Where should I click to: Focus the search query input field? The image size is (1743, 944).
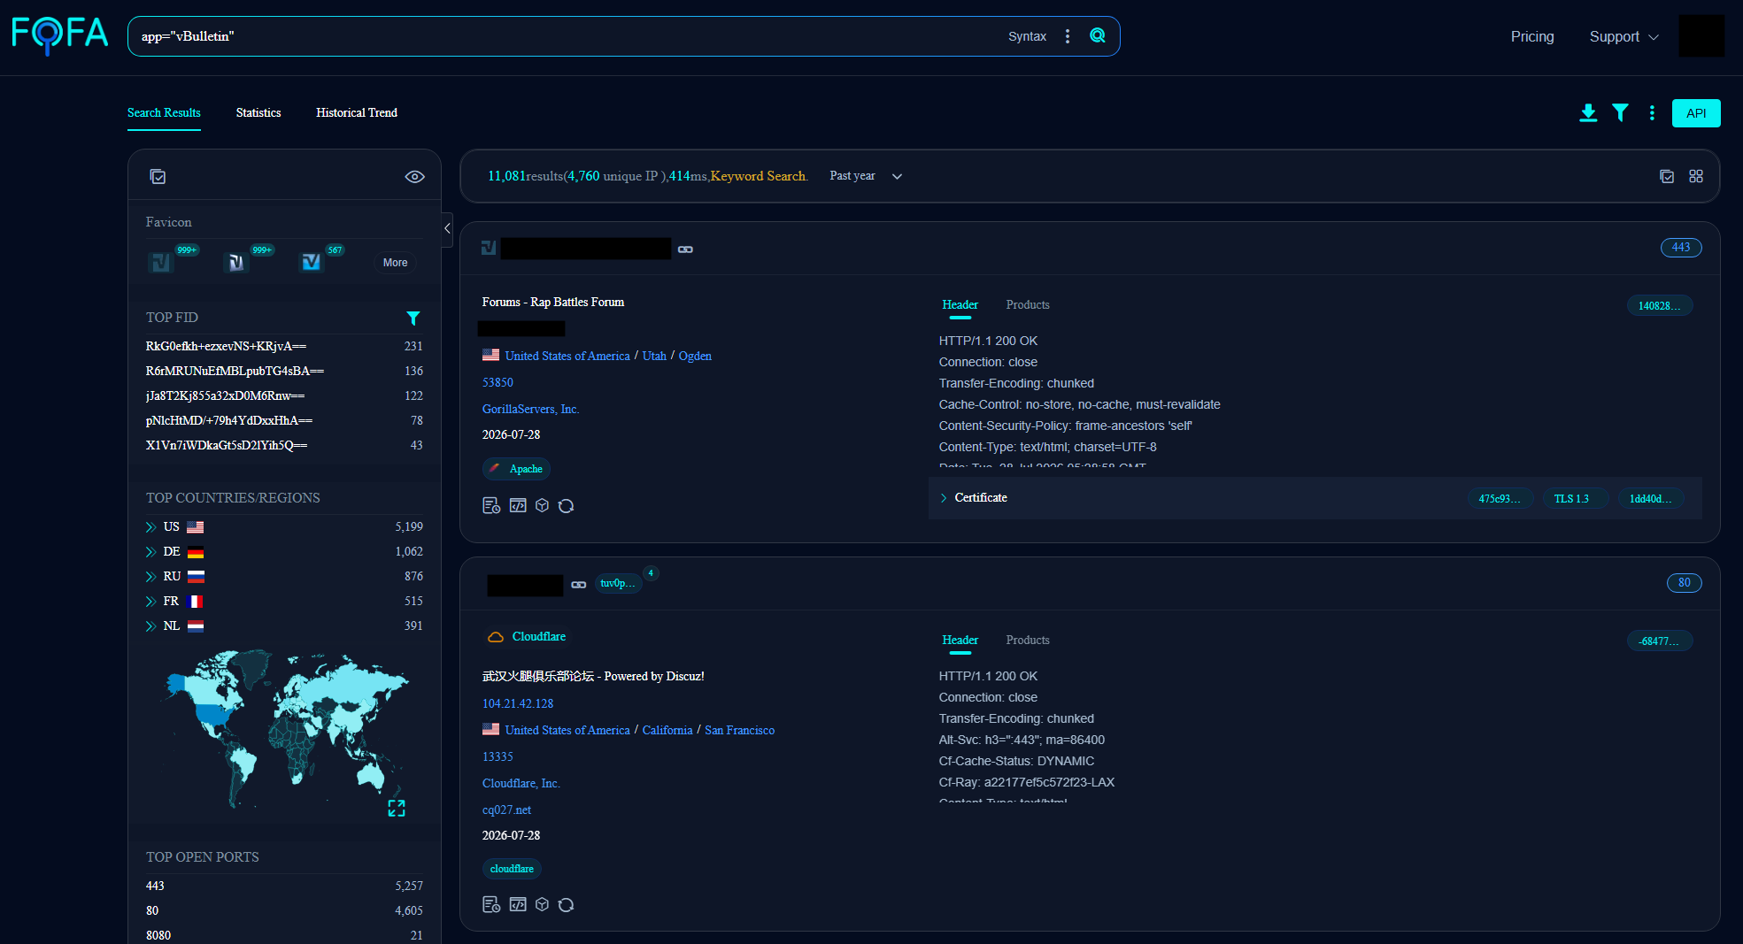click(x=567, y=36)
